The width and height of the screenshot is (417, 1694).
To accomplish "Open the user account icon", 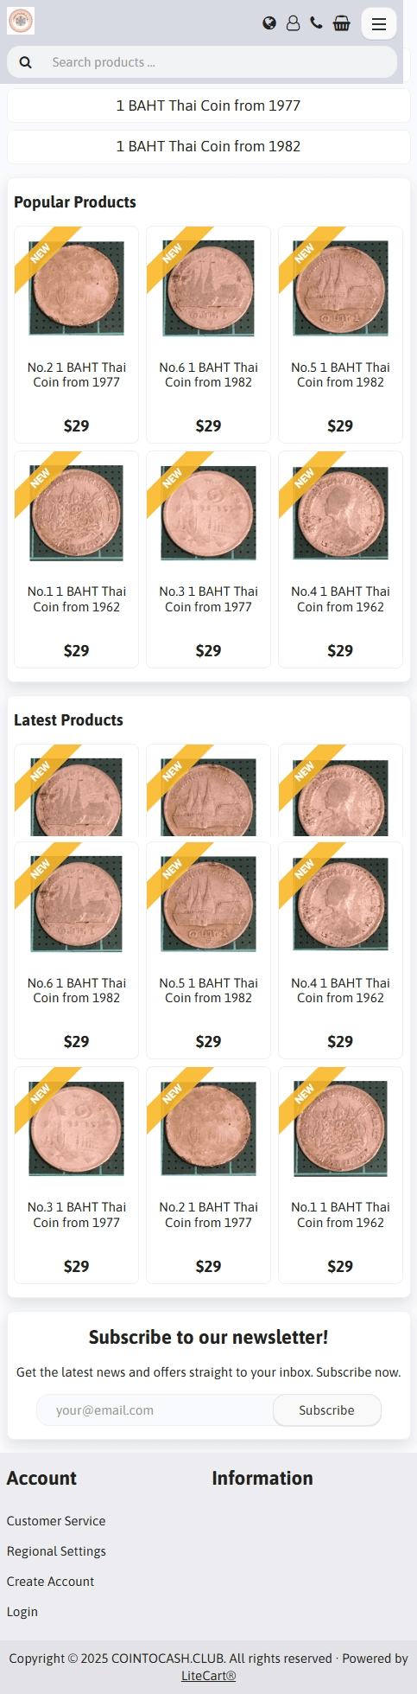I will click(x=293, y=23).
